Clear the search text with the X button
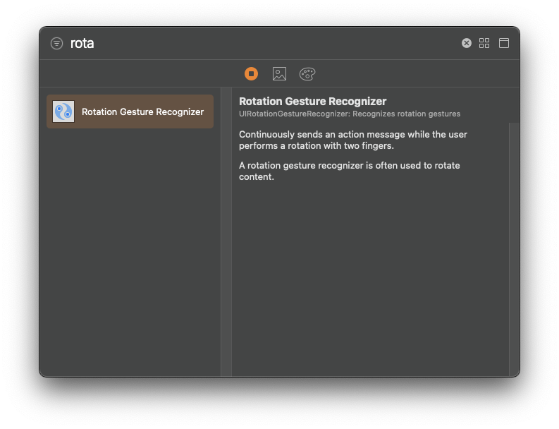559x429 pixels. (x=467, y=43)
